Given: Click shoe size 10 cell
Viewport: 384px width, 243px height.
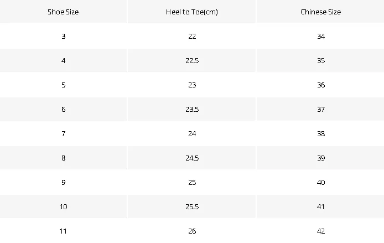Looking at the screenshot, I should (x=63, y=207).
